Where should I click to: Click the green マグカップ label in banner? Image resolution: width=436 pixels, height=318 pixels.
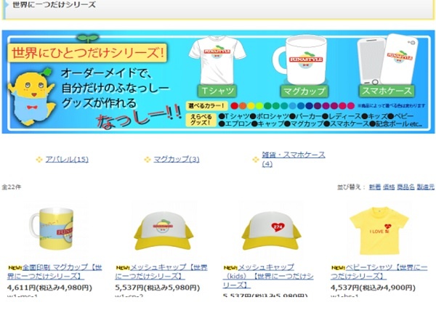pyautogui.click(x=304, y=91)
